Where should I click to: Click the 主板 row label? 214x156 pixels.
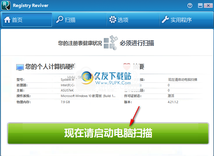point(20,90)
